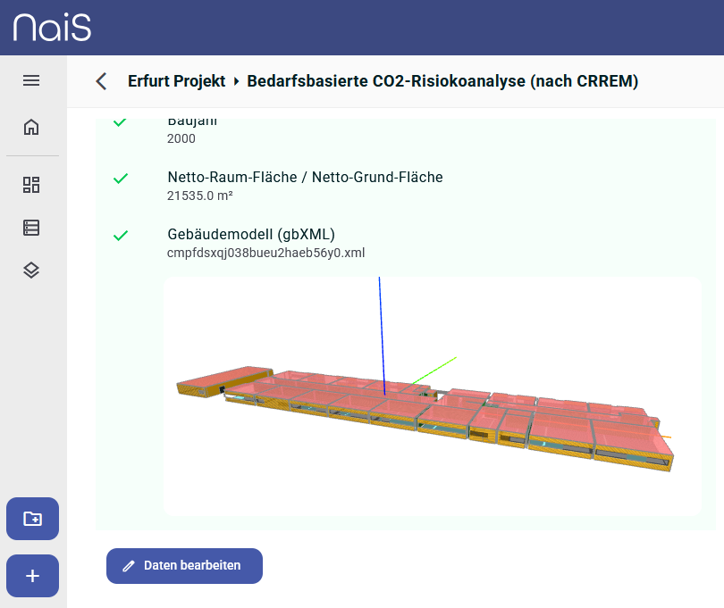Click the green axis line in 3D viewer
724x608 pixels.
point(434,370)
